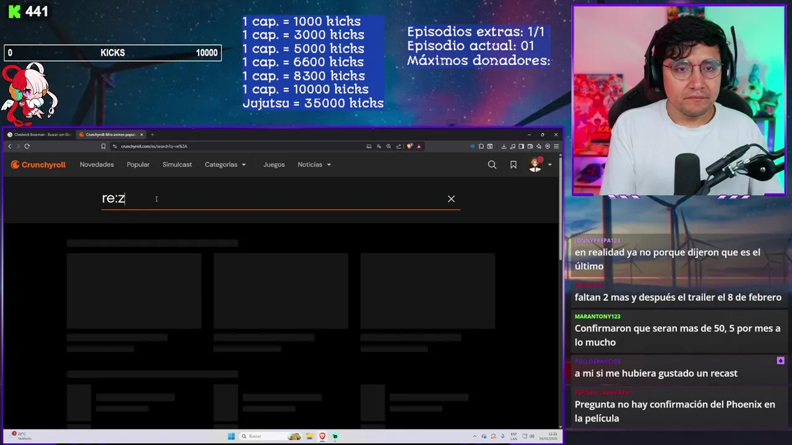Open the green app on taskbar

pyautogui.click(x=335, y=436)
